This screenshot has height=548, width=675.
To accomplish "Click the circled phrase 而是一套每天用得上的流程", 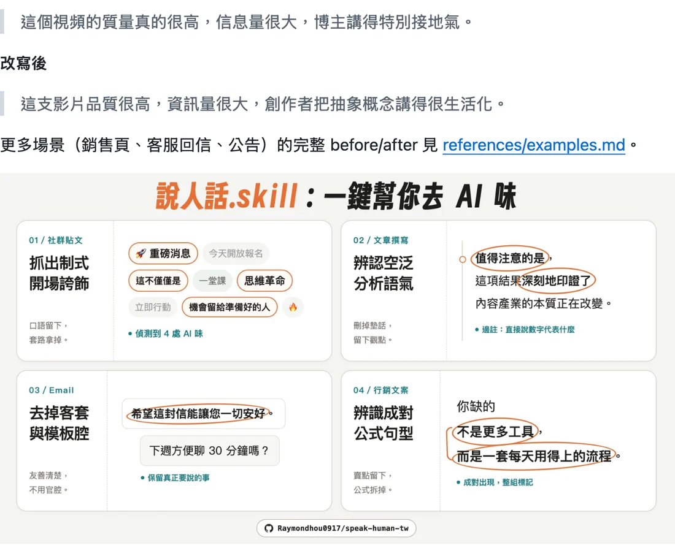I will (x=534, y=456).
